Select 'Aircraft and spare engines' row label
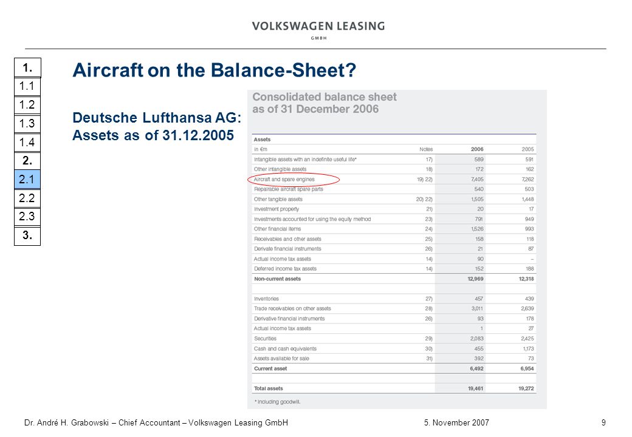Screen dimensions: 632x437 click(x=284, y=180)
